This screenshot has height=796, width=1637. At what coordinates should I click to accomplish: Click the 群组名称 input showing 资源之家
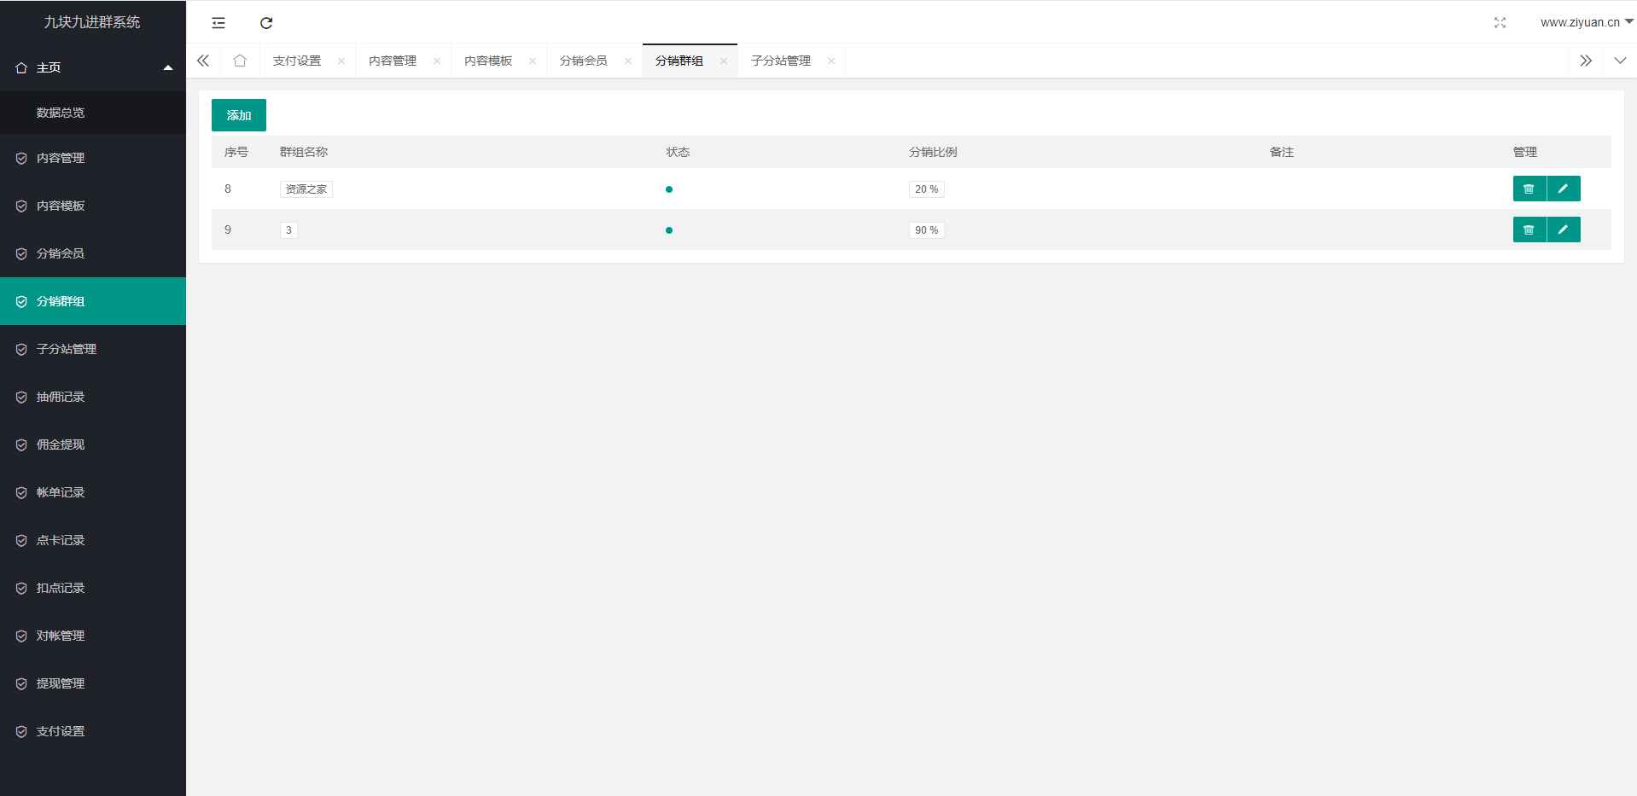pyautogui.click(x=305, y=189)
